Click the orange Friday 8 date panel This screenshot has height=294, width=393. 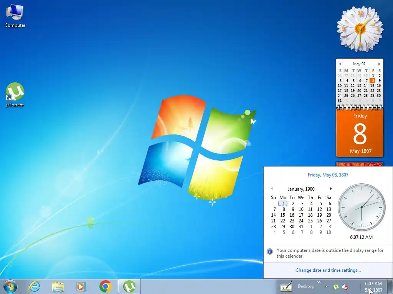point(360,133)
